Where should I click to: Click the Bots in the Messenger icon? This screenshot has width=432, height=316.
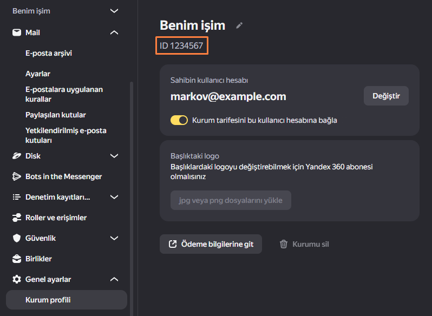tap(17, 176)
